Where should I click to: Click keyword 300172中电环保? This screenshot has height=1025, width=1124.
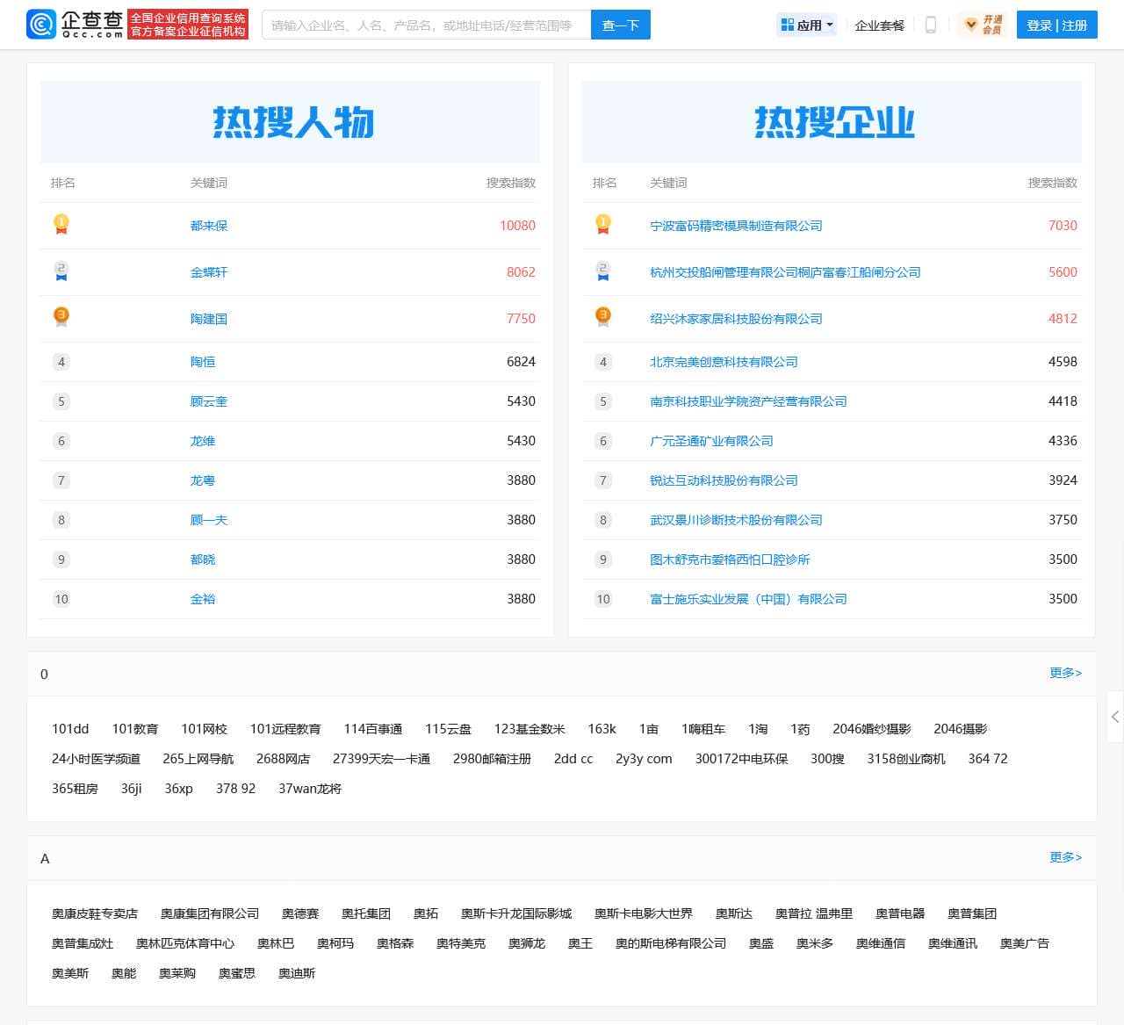[741, 759]
